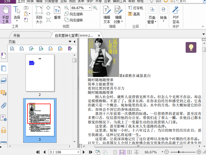206x155 pixels.
Task: Set view to Actual Size (实际大小)
Action: (x=39, y=15)
